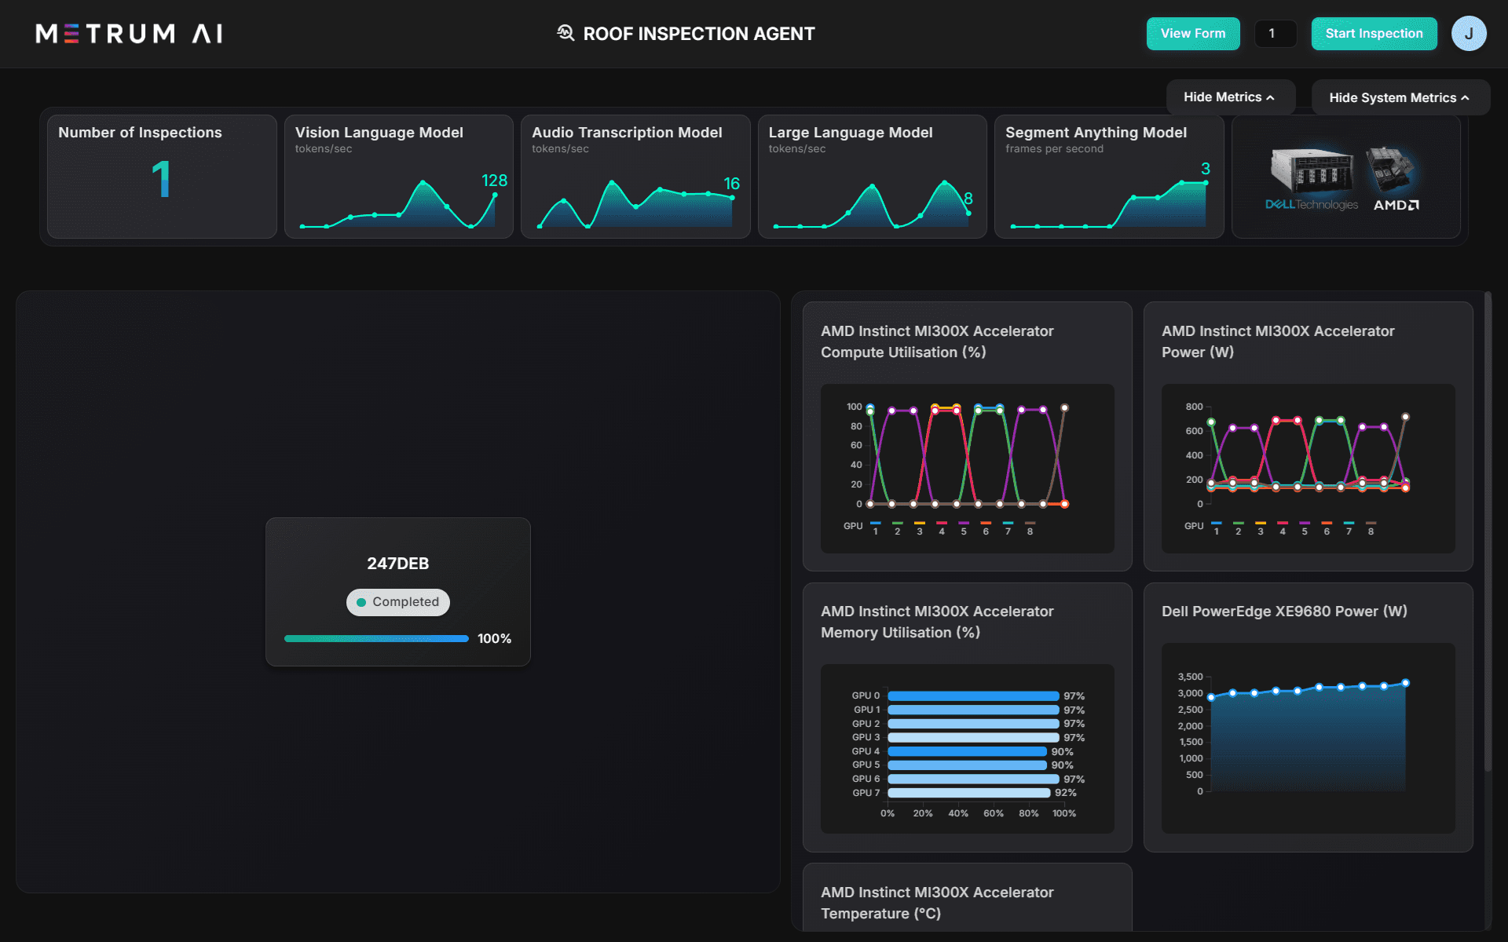Open the user avatar J menu
1508x942 pixels.
coord(1468,34)
